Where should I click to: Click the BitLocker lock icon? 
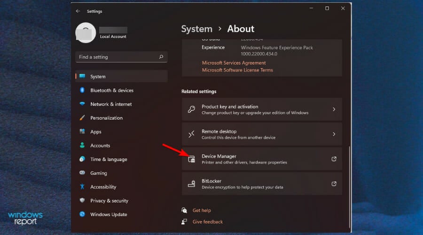click(192, 184)
